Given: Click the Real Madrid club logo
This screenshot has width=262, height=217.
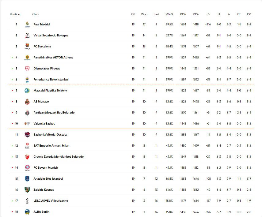Looking at the screenshot, I should (27, 24).
